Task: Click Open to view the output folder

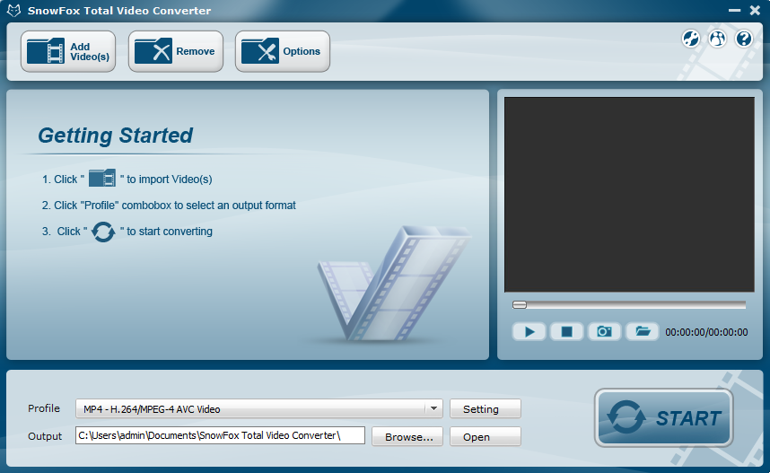Action: point(485,437)
